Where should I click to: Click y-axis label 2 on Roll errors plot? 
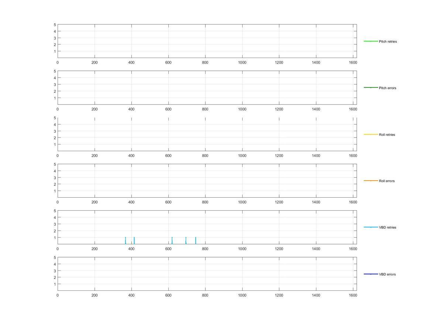pos(55,184)
